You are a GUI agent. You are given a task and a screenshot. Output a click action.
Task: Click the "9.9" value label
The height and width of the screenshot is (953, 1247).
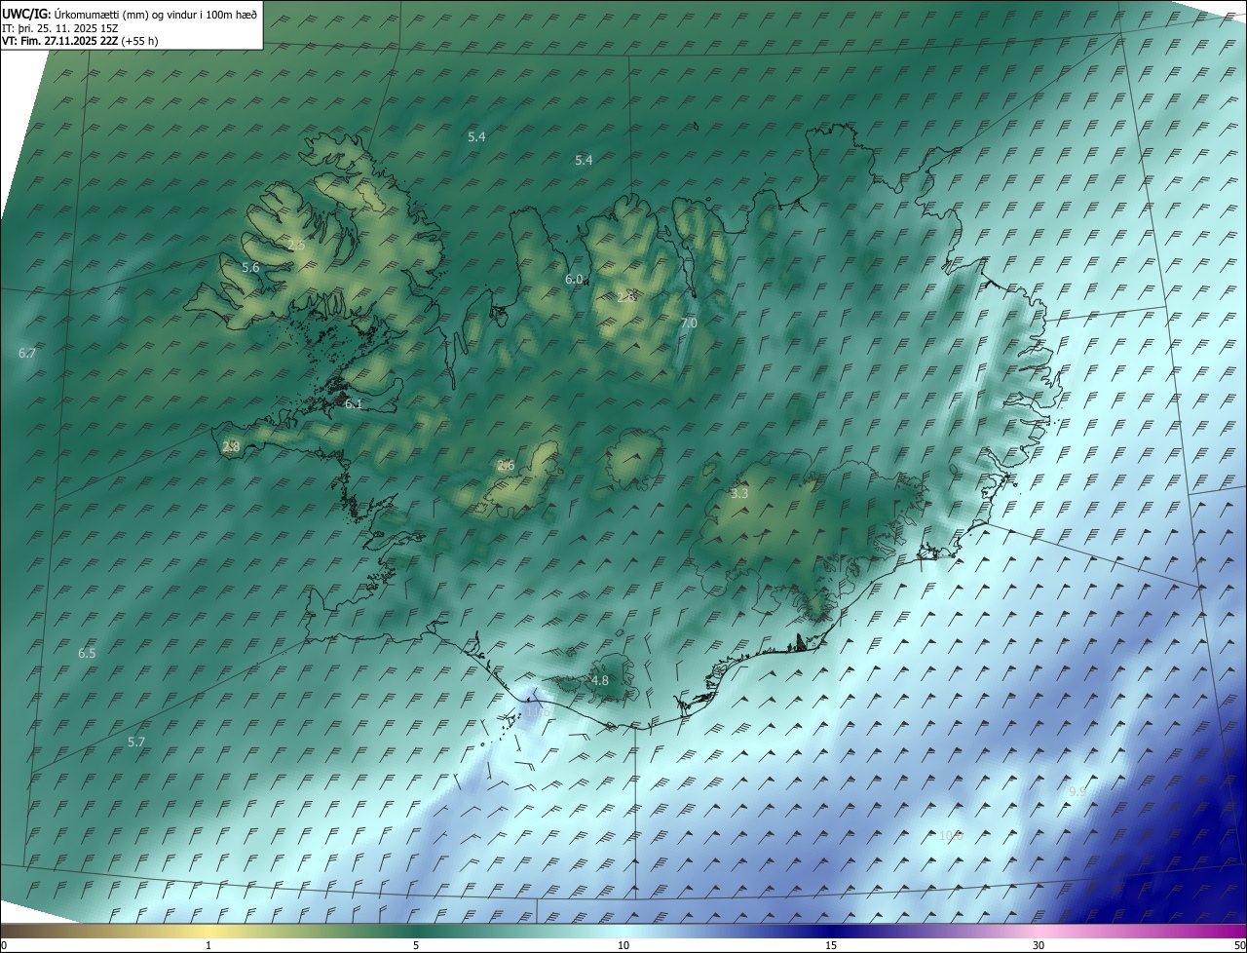click(1077, 791)
